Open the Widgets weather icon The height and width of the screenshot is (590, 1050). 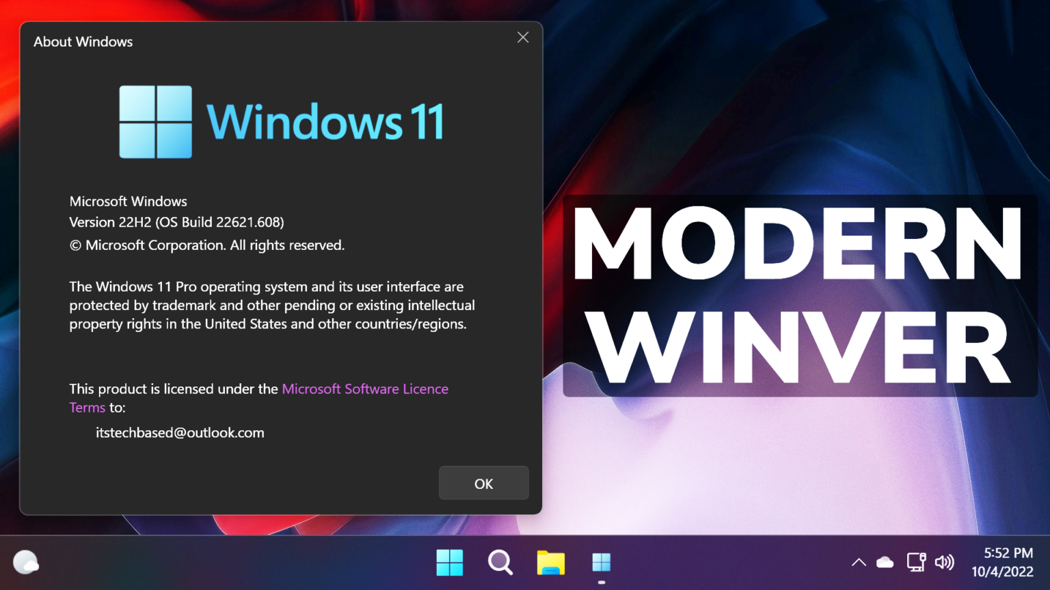pos(27,562)
